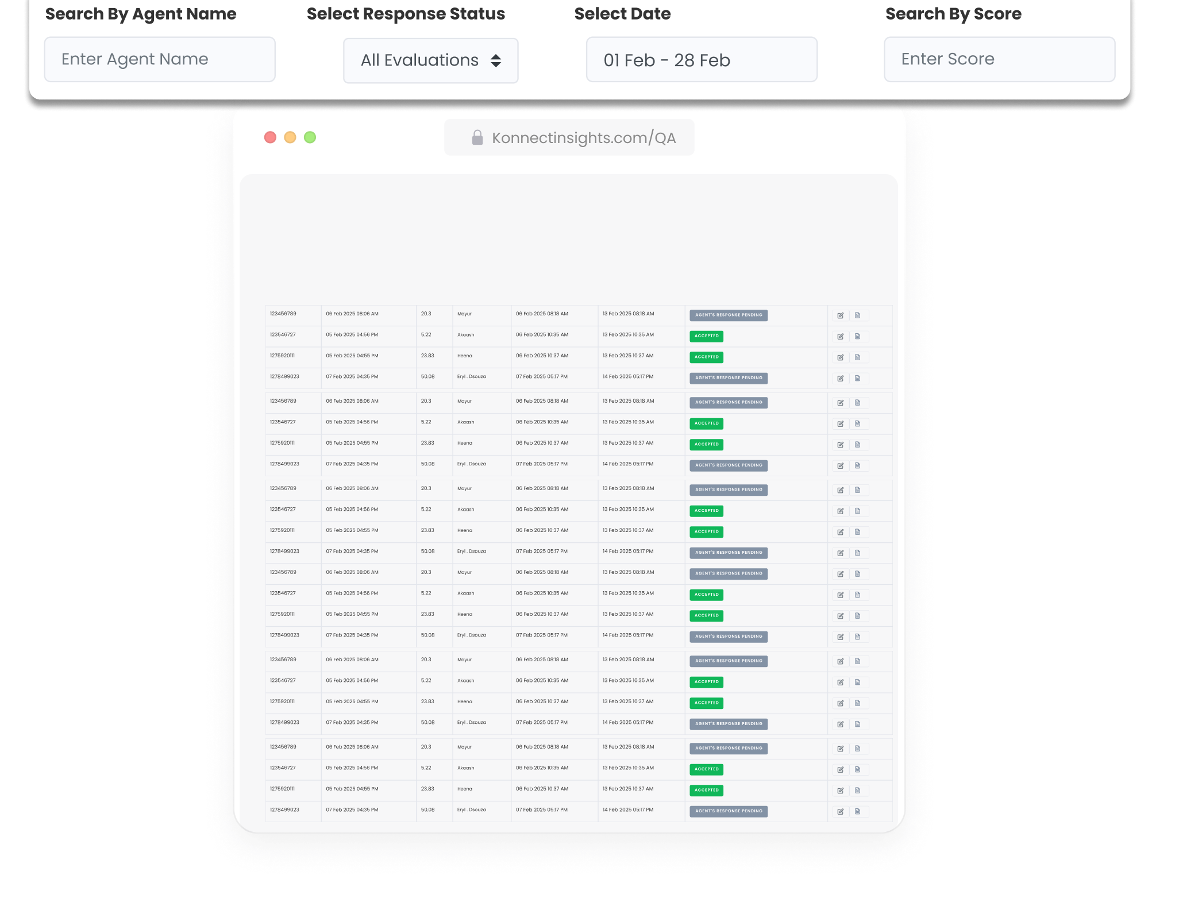Click the red window close dot
The image size is (1179, 910).
(x=270, y=137)
